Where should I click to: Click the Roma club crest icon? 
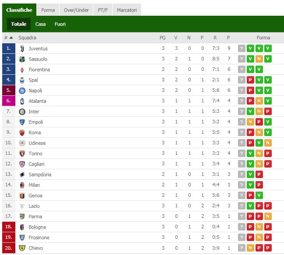22,133
